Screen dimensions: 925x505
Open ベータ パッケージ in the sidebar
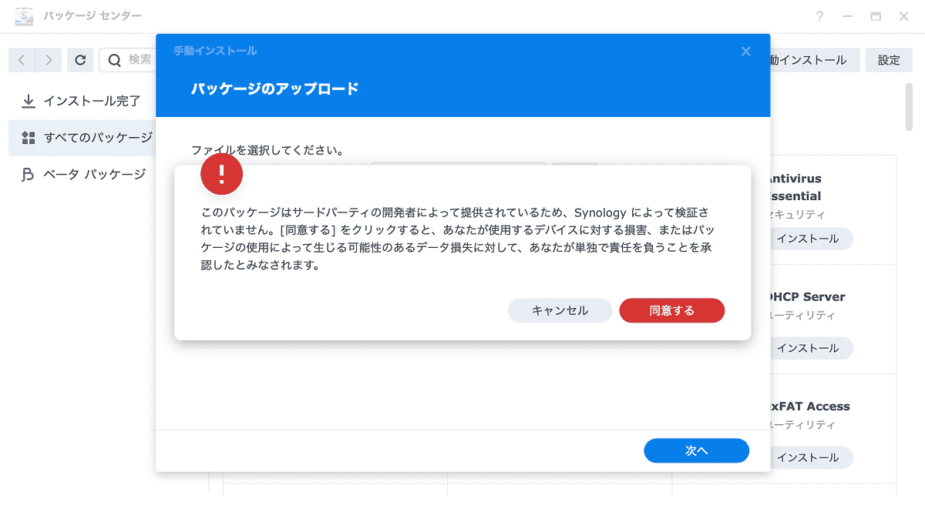(81, 175)
